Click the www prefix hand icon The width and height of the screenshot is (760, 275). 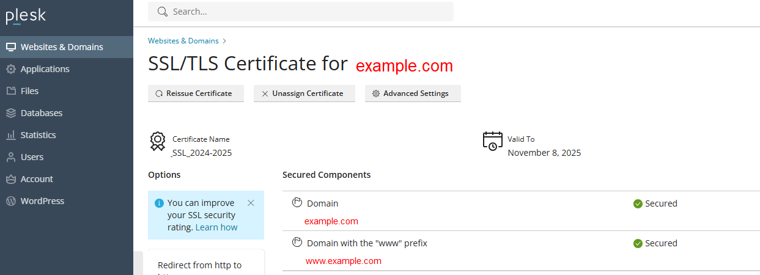coord(297,243)
